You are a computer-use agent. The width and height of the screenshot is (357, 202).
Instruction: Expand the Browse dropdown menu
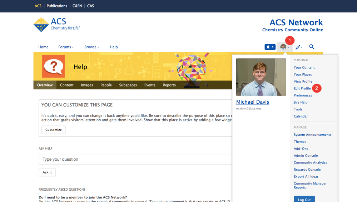[91, 47]
